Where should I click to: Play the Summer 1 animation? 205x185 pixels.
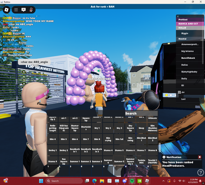(x=75, y=160)
